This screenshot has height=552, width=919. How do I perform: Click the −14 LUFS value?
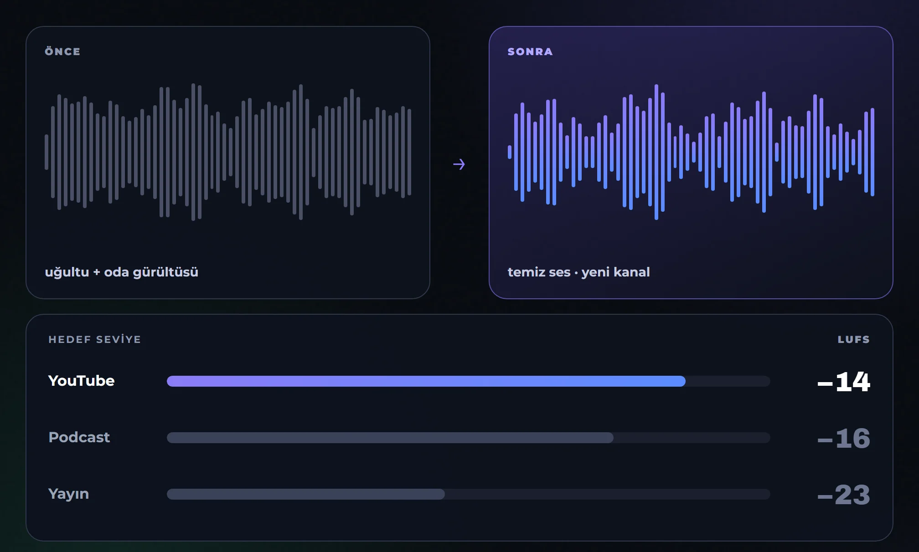844,382
